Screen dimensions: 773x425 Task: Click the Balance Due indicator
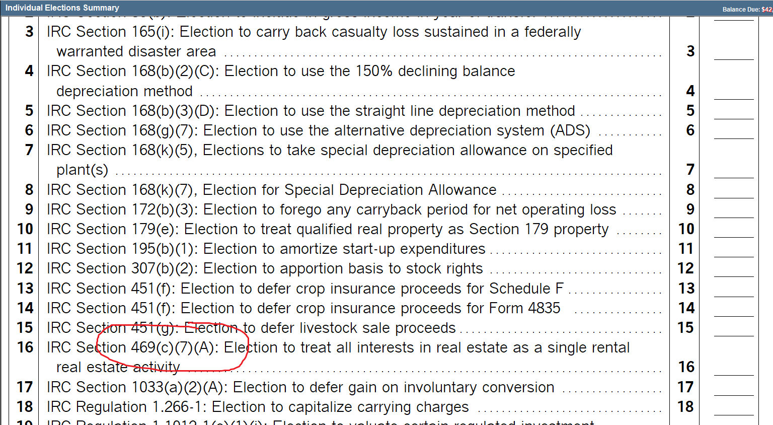747,9
